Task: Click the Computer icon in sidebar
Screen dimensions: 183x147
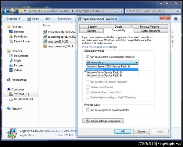Action: [9, 89]
